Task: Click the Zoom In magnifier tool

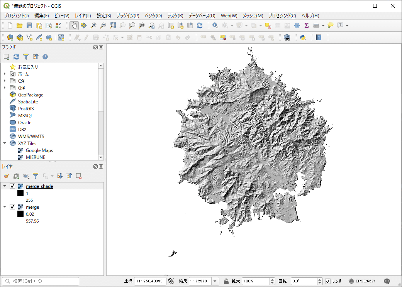Action: click(93, 25)
